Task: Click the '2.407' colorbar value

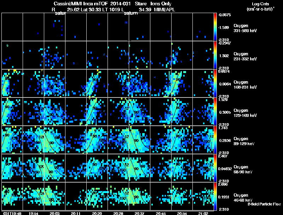Action: [223, 156]
